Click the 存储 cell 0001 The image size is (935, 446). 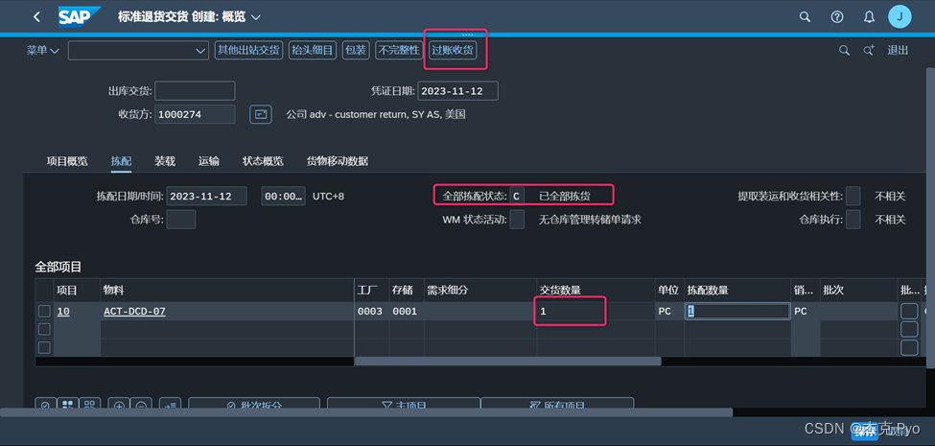405,312
